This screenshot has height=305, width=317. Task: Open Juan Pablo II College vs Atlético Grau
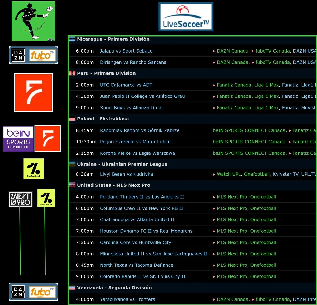click(142, 96)
